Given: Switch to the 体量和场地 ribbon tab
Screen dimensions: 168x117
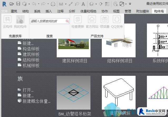Looking at the screenshot, I should (88, 11).
